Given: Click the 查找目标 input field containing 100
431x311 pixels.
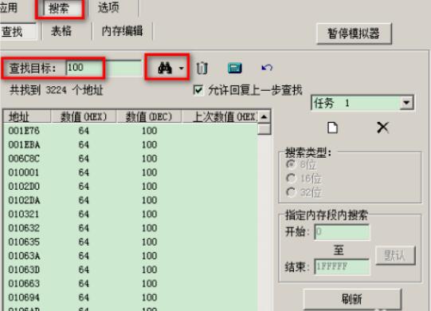Looking at the screenshot, I should coord(104,68).
